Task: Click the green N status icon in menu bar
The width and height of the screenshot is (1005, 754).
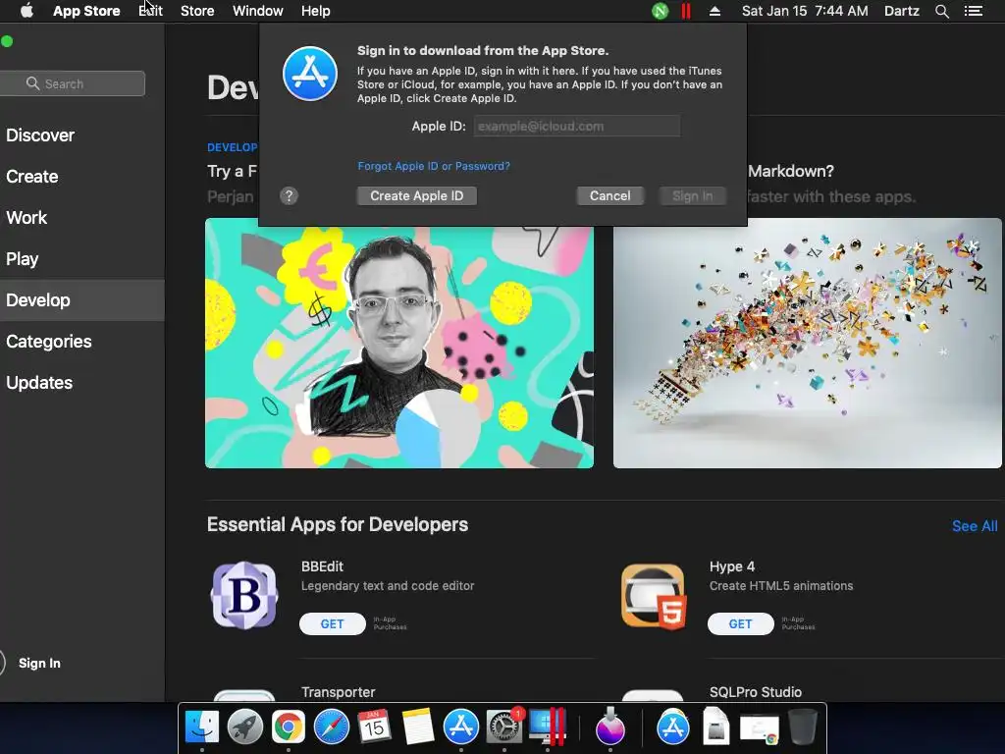Action: [x=660, y=11]
